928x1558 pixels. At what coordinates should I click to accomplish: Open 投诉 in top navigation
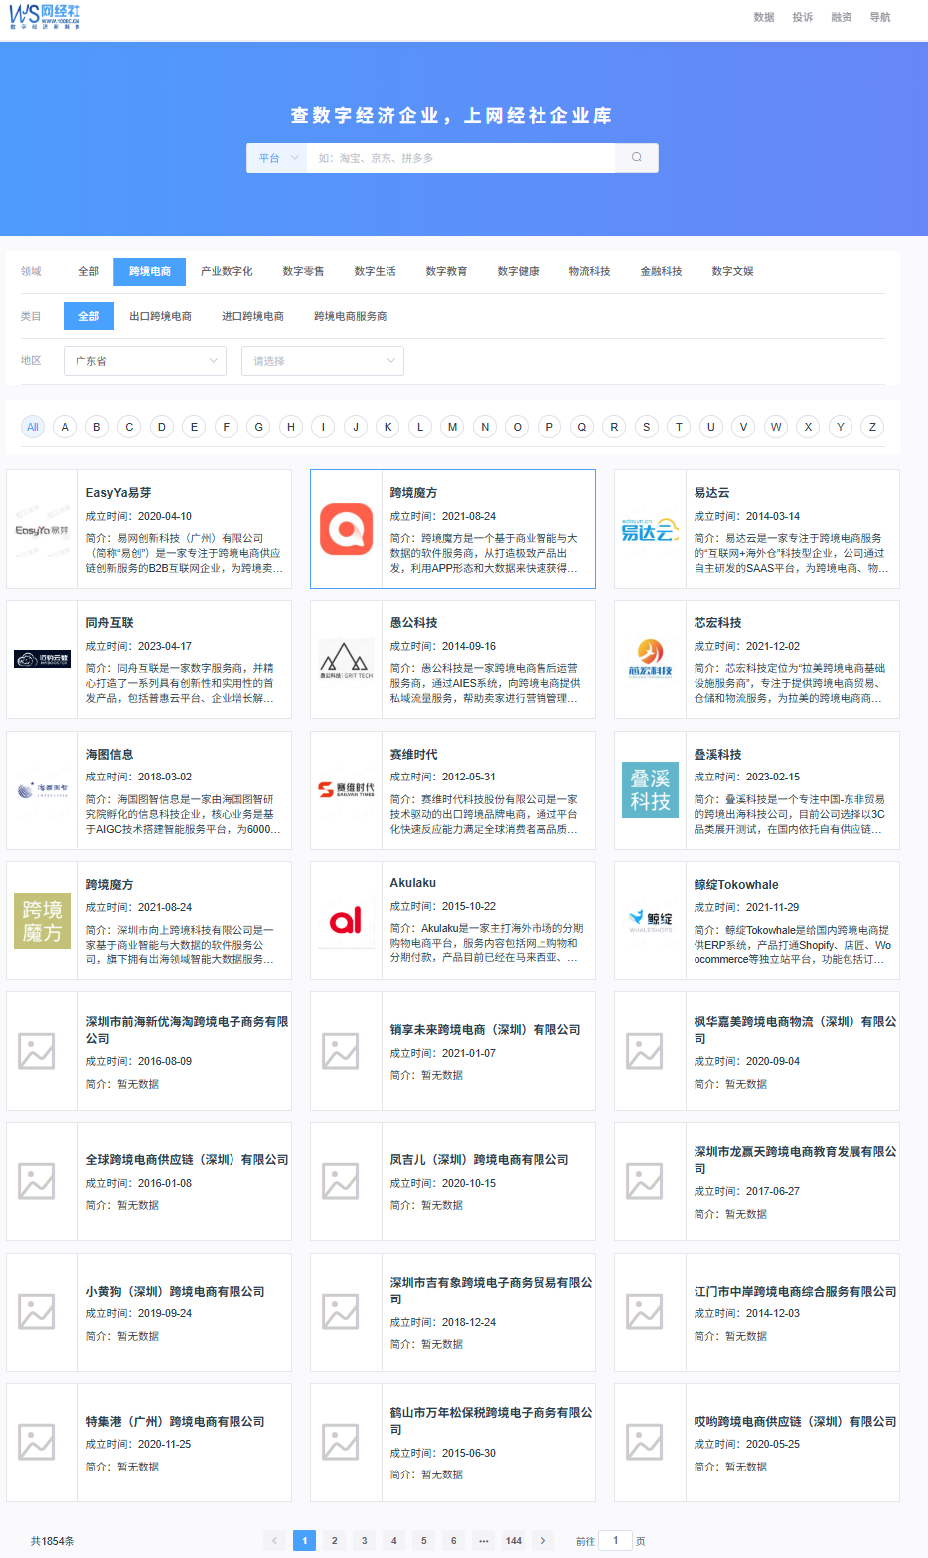click(803, 17)
